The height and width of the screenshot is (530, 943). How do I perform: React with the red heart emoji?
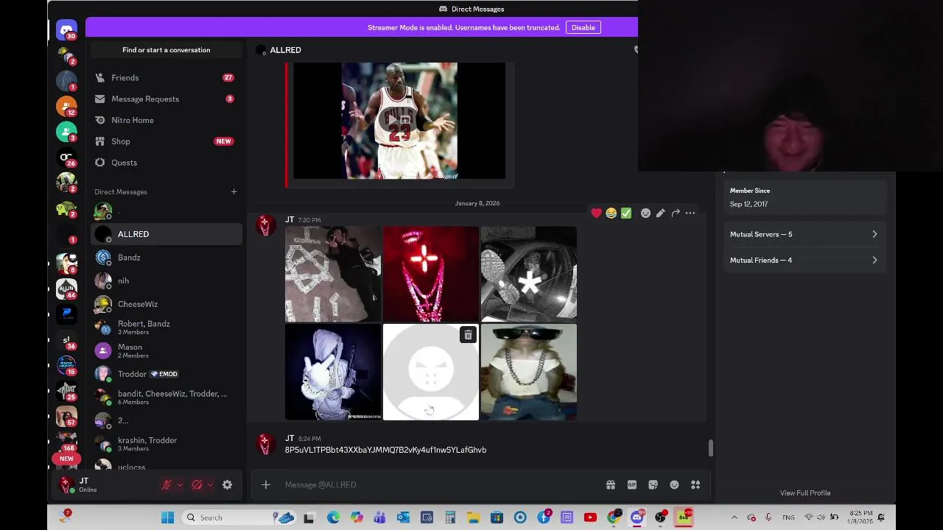[596, 213]
